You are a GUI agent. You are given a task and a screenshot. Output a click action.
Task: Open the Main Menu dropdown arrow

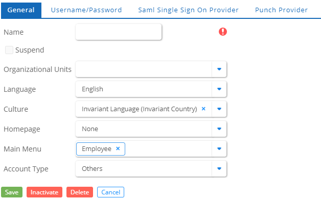coord(219,148)
